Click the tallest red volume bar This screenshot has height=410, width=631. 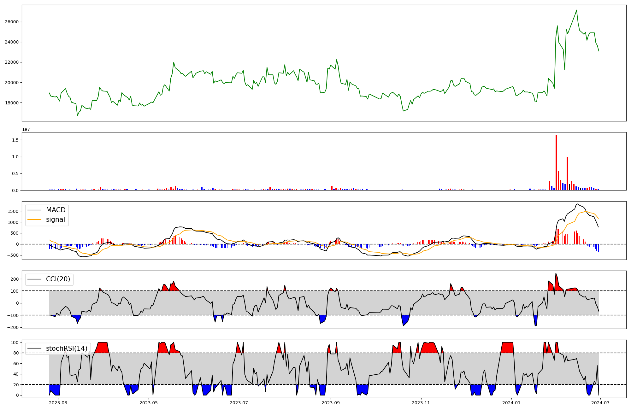click(x=556, y=162)
